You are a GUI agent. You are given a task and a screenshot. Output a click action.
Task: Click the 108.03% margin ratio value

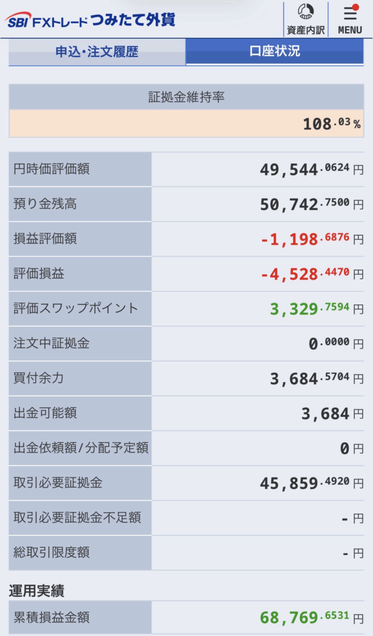coord(331,124)
